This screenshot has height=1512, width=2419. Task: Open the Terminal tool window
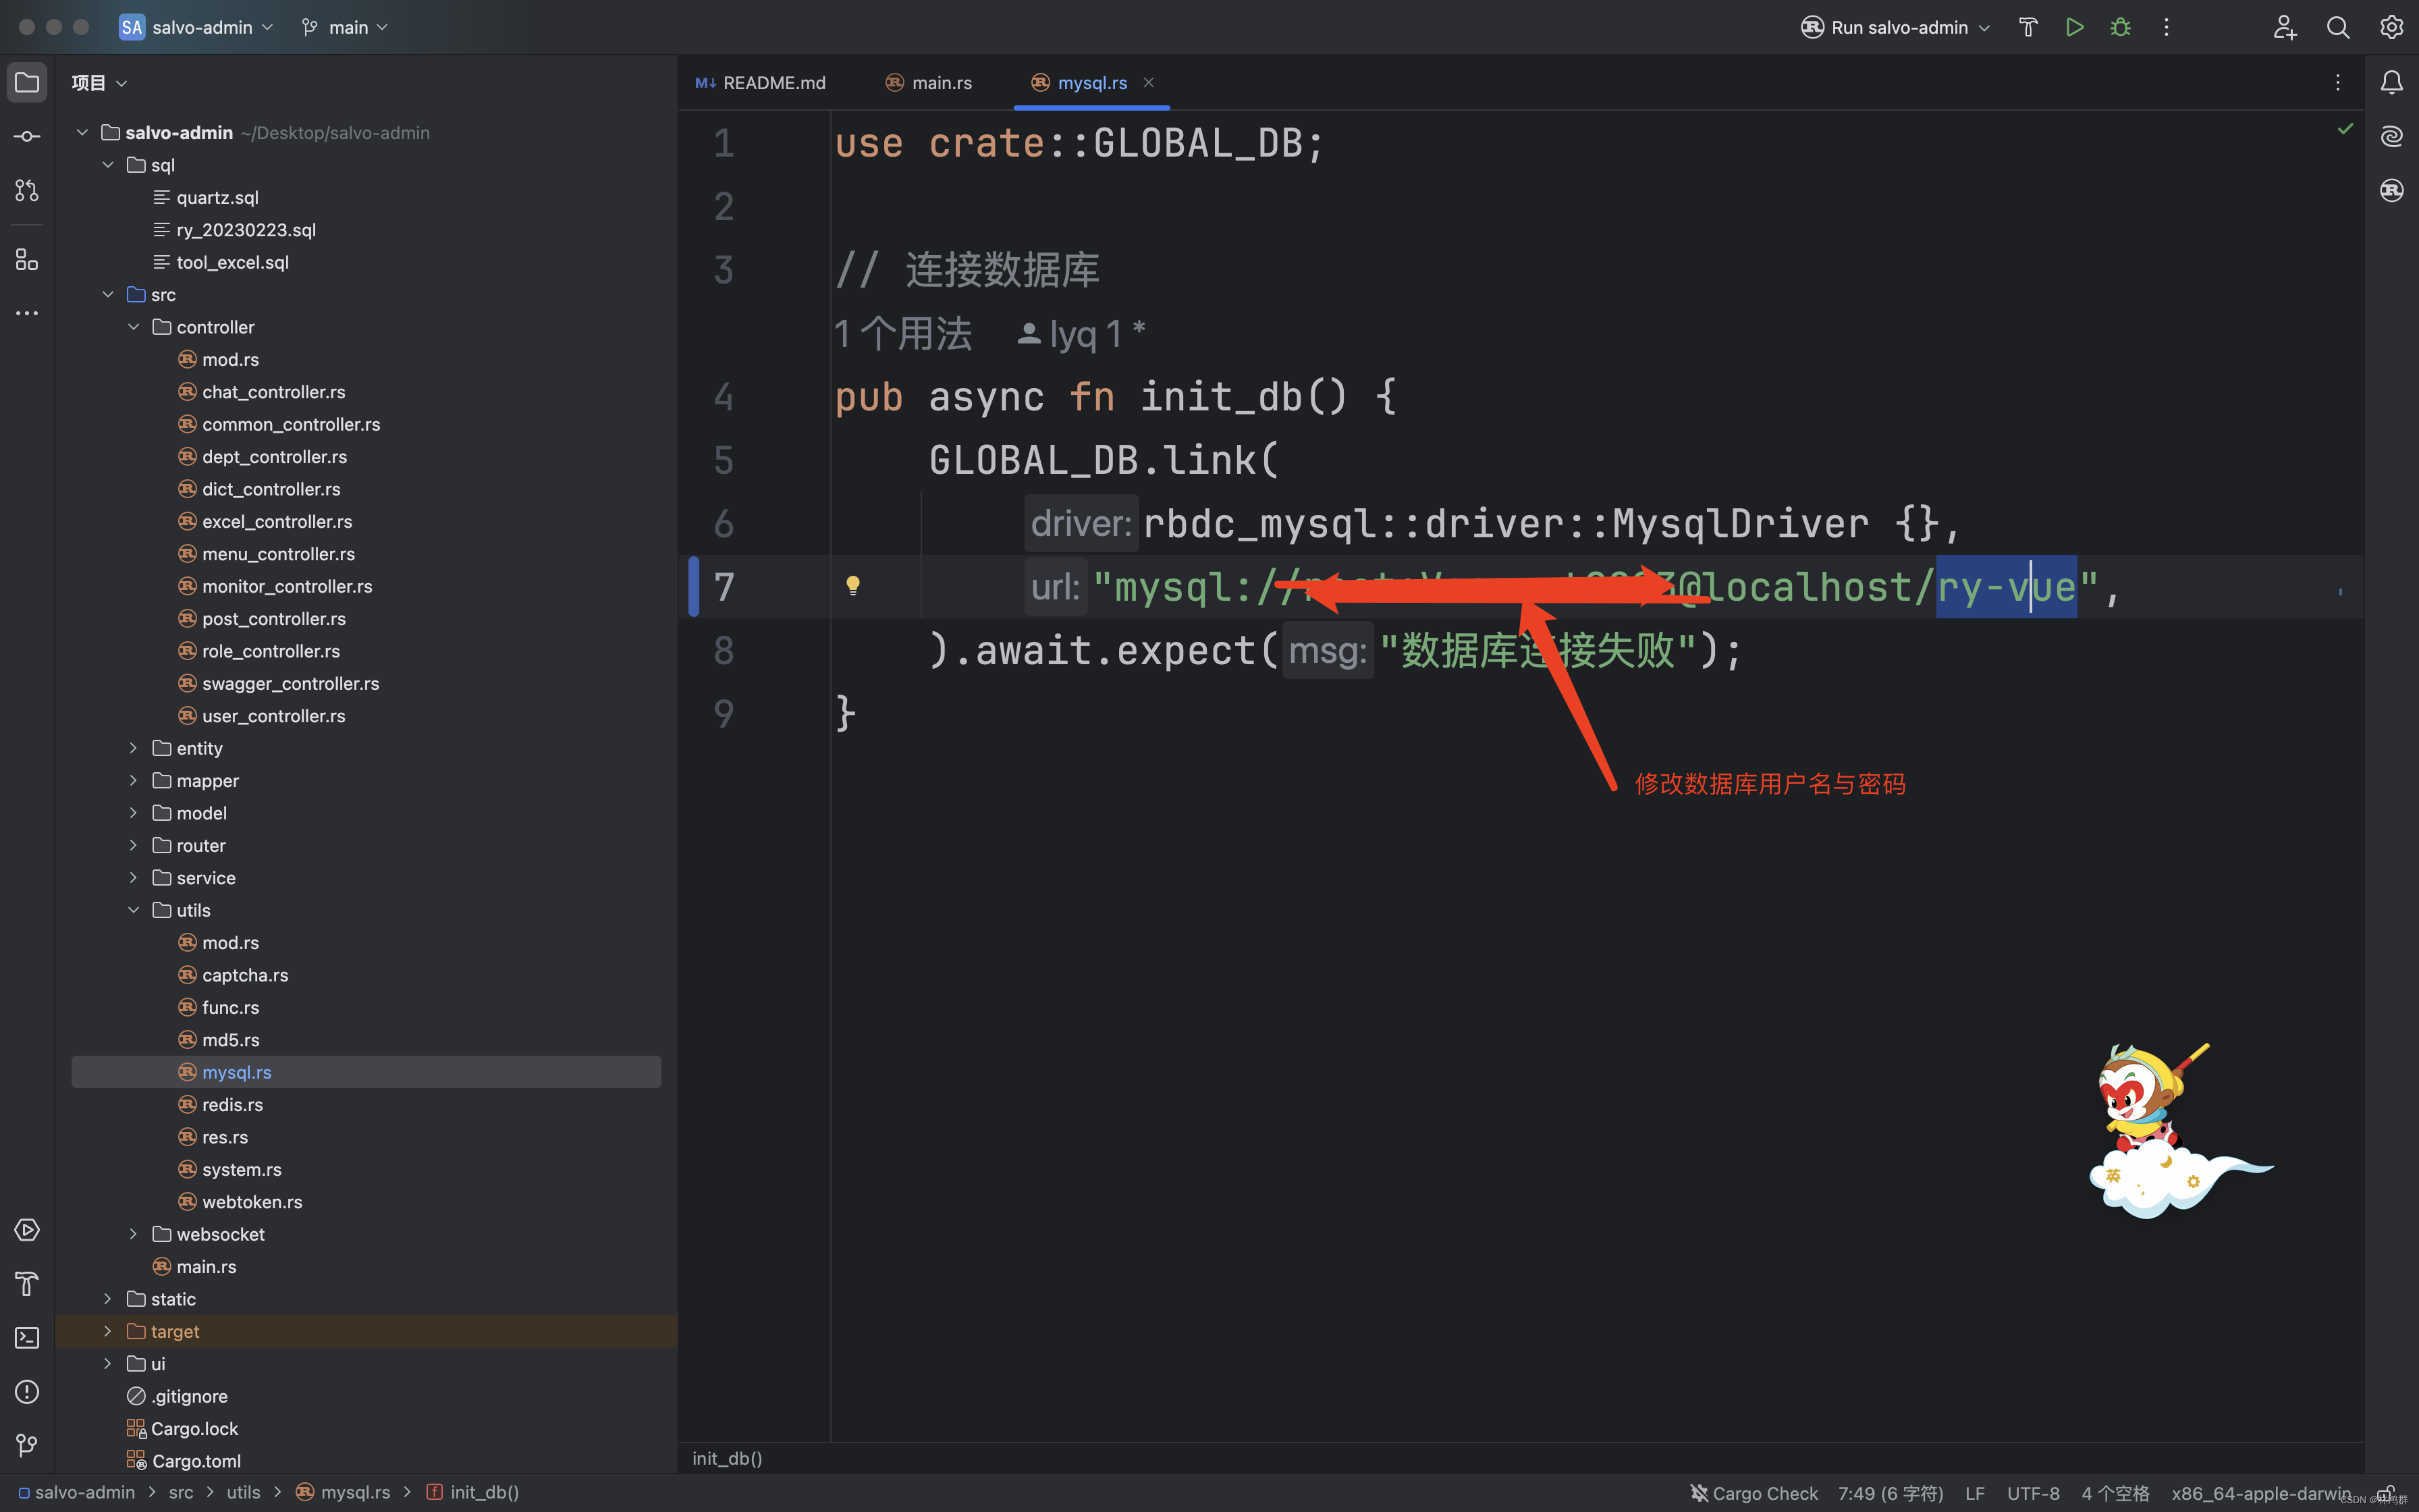tap(26, 1337)
